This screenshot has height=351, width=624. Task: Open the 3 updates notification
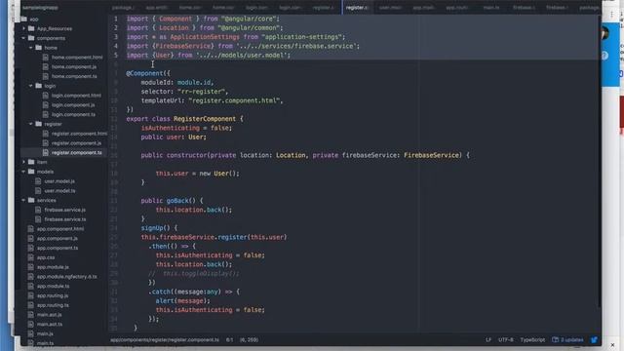coord(567,340)
